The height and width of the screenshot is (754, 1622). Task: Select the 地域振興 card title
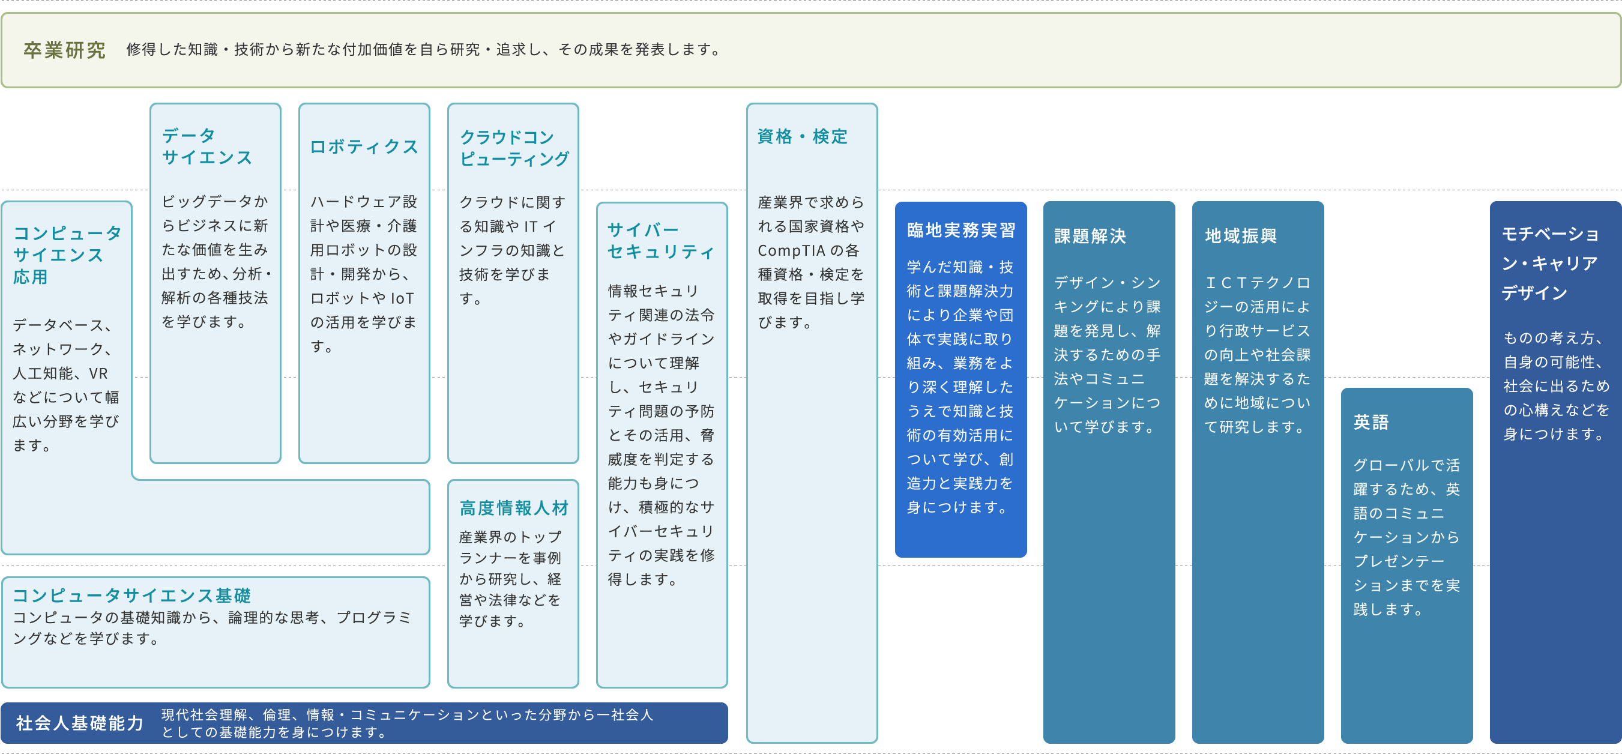1240,235
